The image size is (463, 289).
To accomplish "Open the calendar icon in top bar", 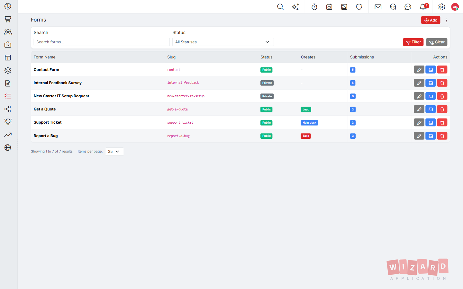I will pos(329,7).
